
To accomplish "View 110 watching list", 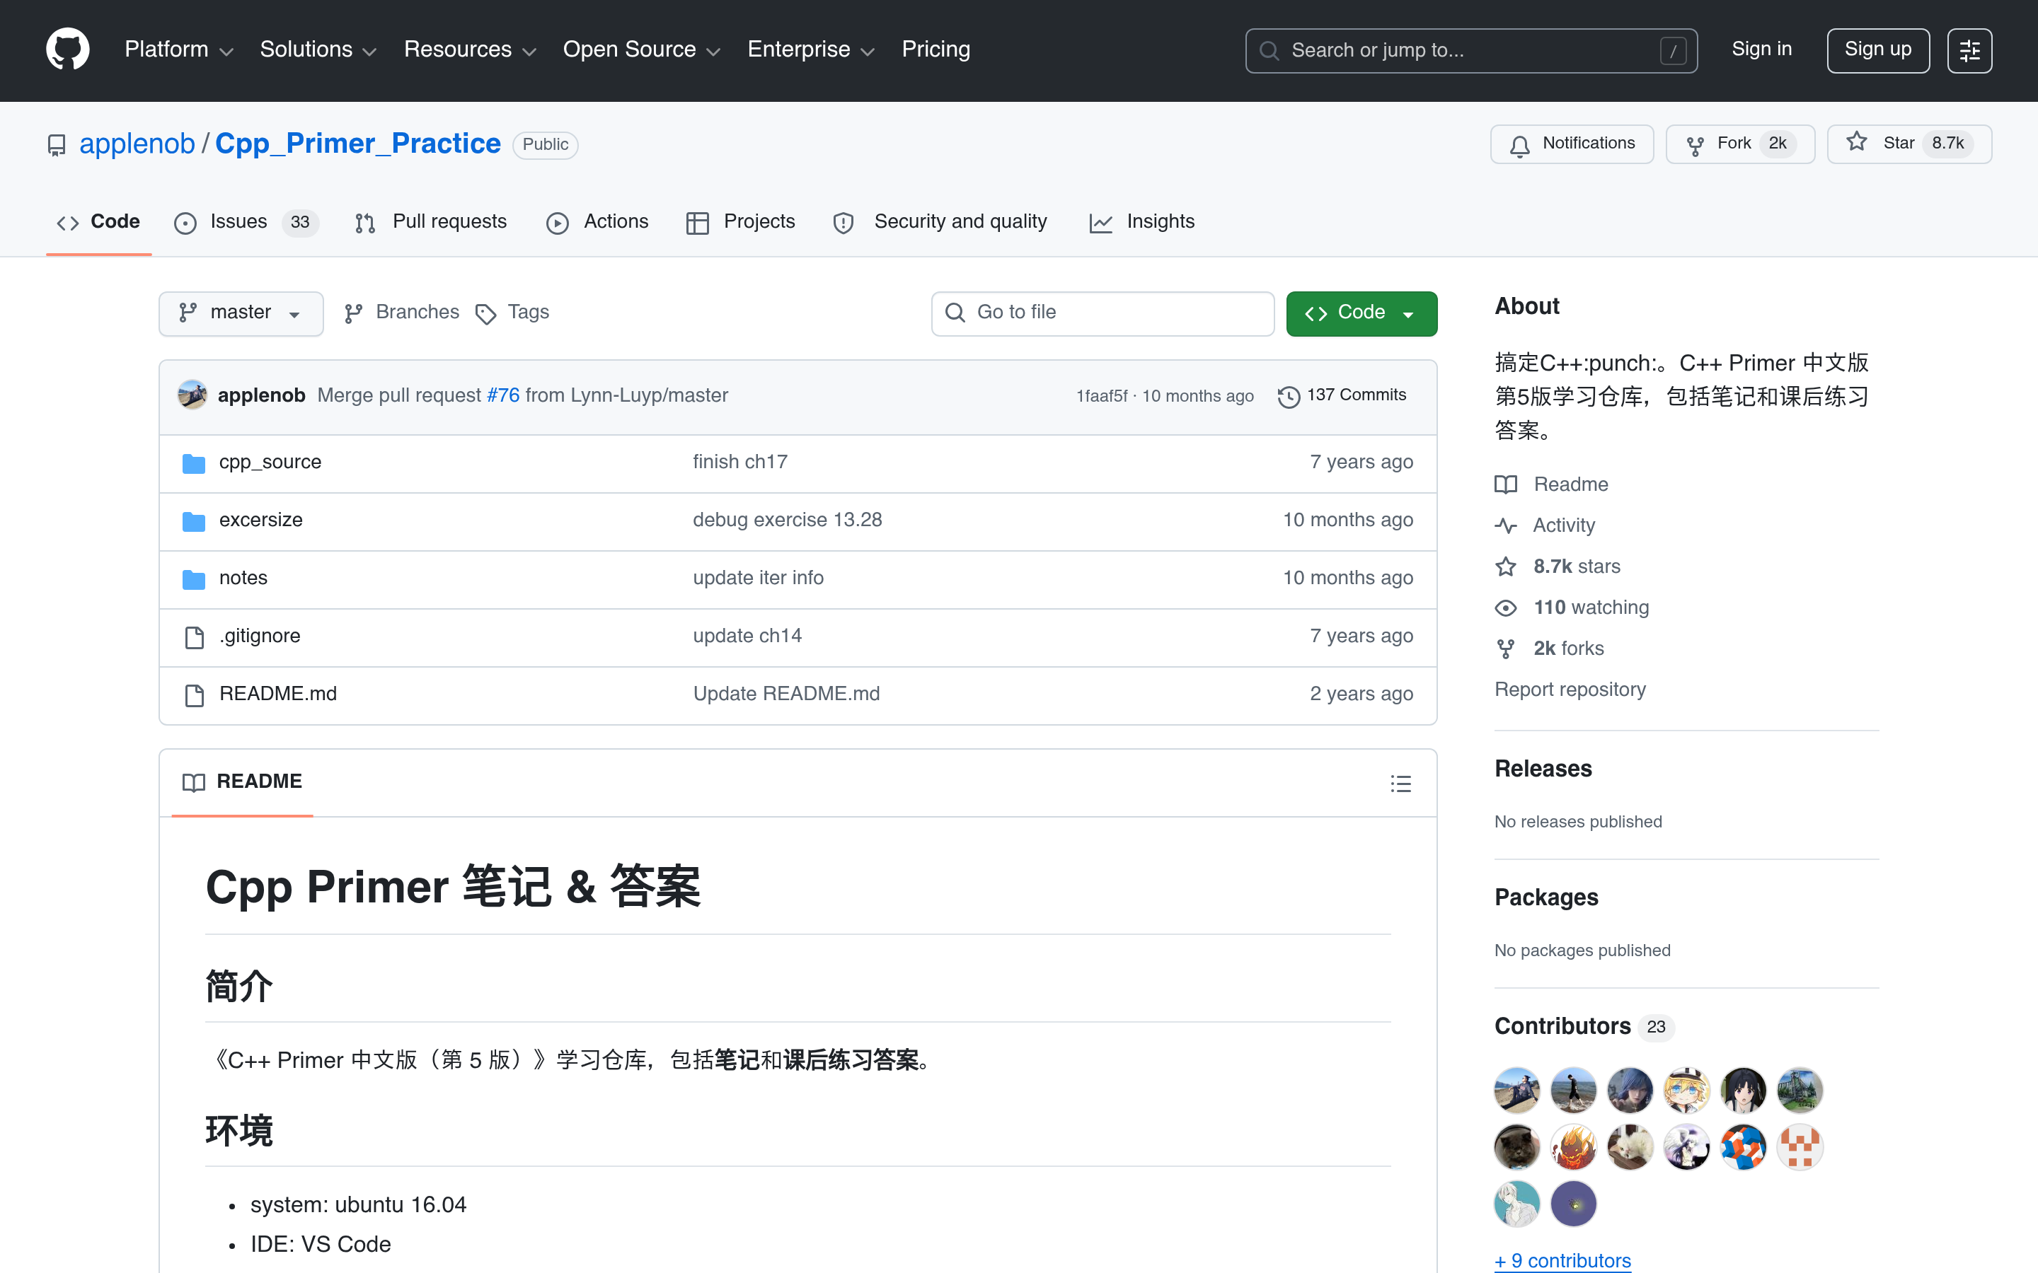I will click(1572, 608).
